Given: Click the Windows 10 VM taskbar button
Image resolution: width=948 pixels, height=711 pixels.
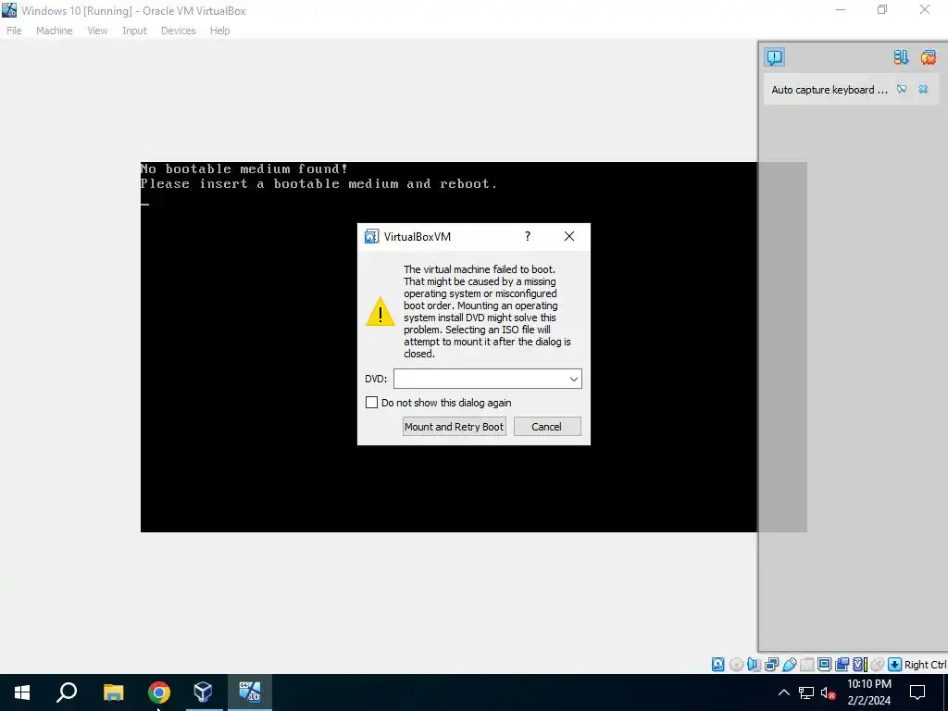Looking at the screenshot, I should pos(250,692).
